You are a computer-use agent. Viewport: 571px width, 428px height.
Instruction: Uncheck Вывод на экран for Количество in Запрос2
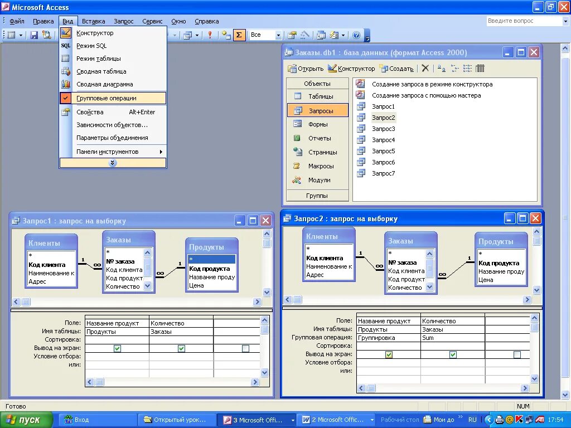[453, 354]
